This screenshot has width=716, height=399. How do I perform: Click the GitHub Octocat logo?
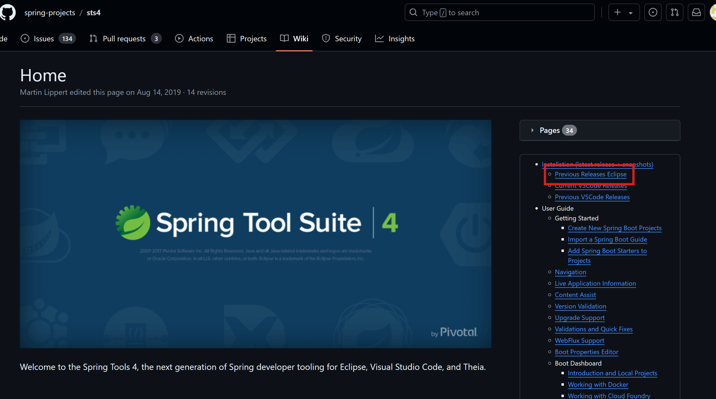pyautogui.click(x=8, y=13)
